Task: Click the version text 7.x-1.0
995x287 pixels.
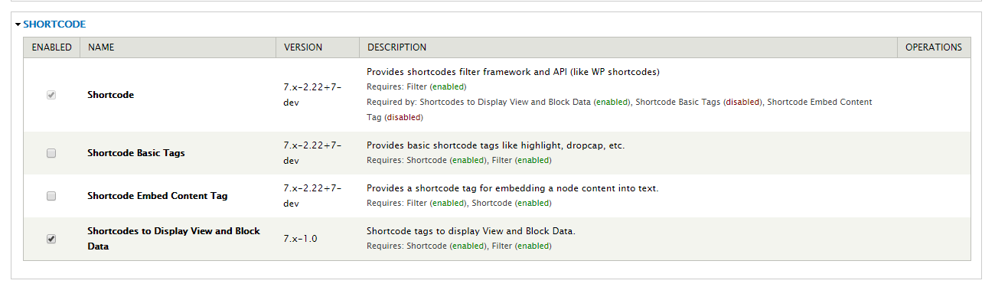Action: (x=300, y=239)
